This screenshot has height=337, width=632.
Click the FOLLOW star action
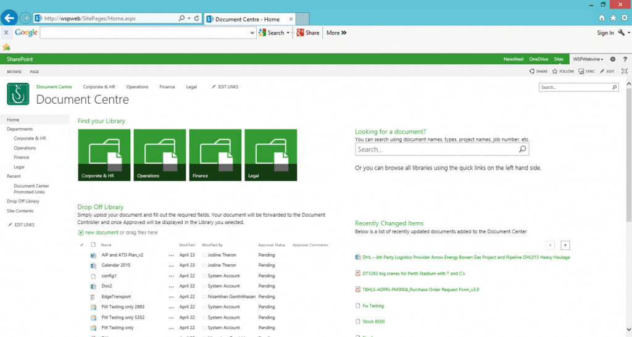point(563,72)
